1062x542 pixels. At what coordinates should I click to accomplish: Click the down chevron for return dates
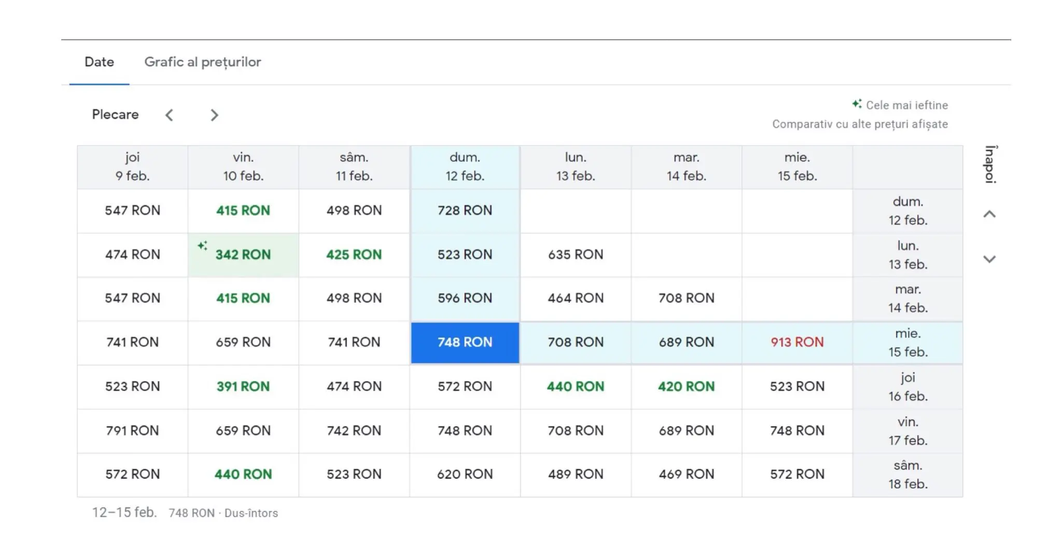[x=989, y=259]
